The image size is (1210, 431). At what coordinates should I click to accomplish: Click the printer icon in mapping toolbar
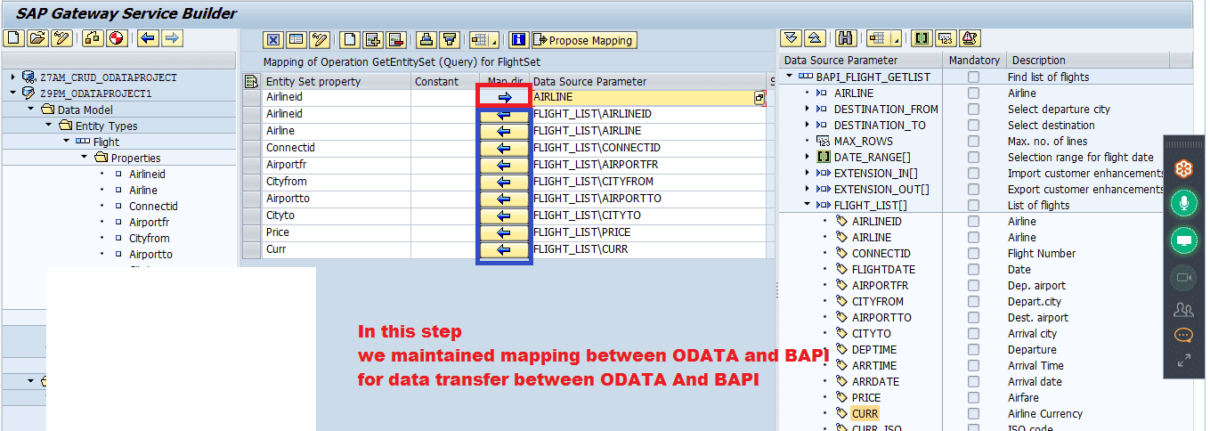tap(426, 40)
